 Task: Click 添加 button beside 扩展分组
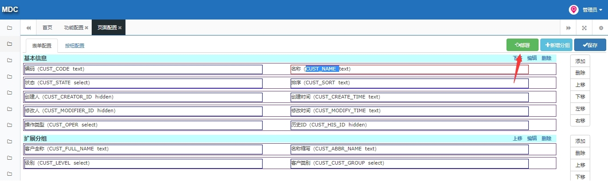point(580,141)
